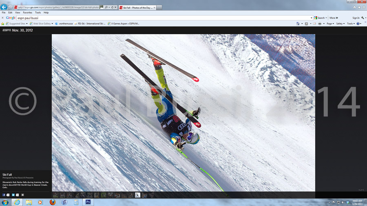Screen dimensions: 367x206
Task: Click the Add to Favorites bar star icon
Action: click(2, 24)
